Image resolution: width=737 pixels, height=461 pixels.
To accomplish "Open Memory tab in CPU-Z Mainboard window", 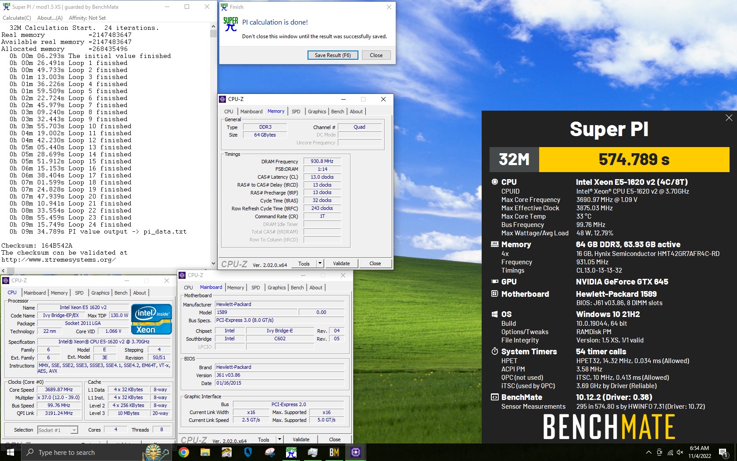I will [x=236, y=288].
